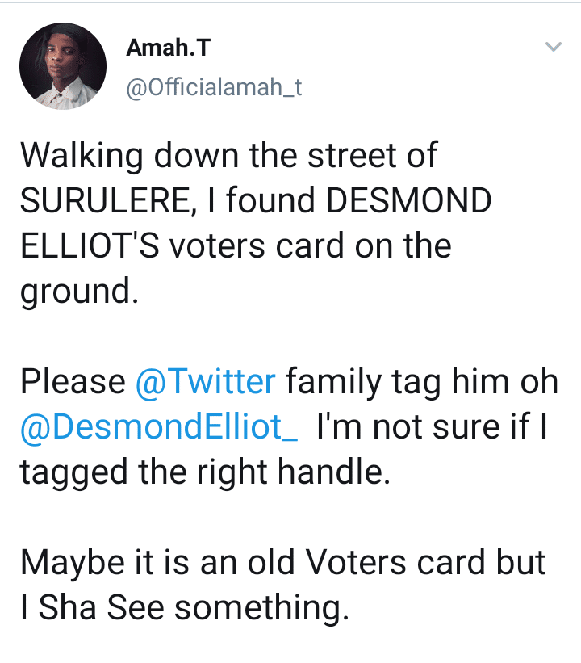The width and height of the screenshot is (581, 663).
Task: Open the @Officialamah_t handle
Action: click(213, 86)
